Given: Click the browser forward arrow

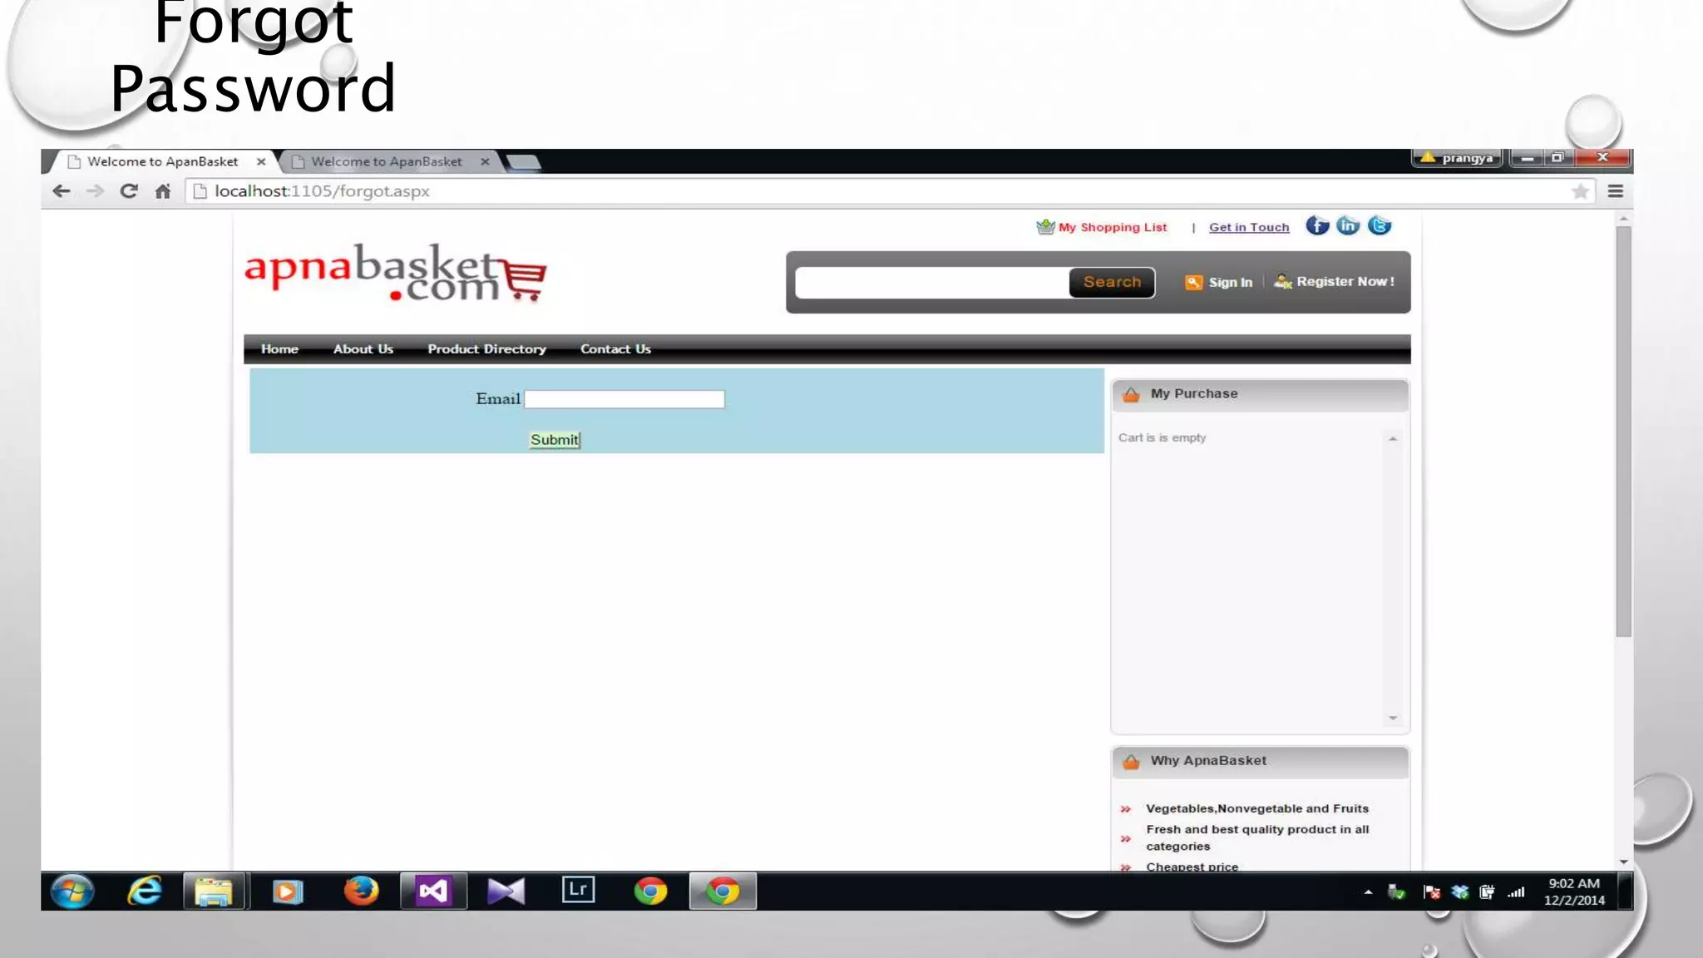Looking at the screenshot, I should 96,191.
